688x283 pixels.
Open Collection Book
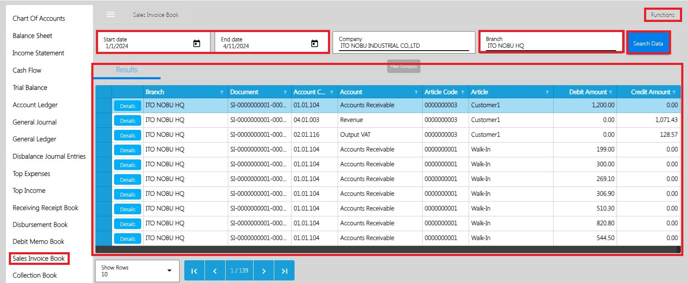35,275
